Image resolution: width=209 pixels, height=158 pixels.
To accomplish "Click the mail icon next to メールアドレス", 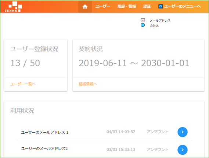I will [x=143, y=20].
